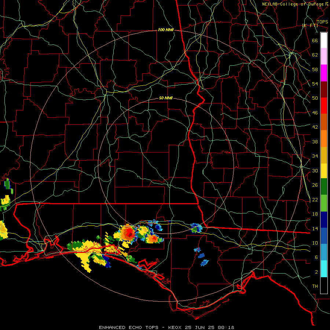Click the navy 22 kft legend swatch
This screenshot has height=330, width=330.
pos(324,220)
